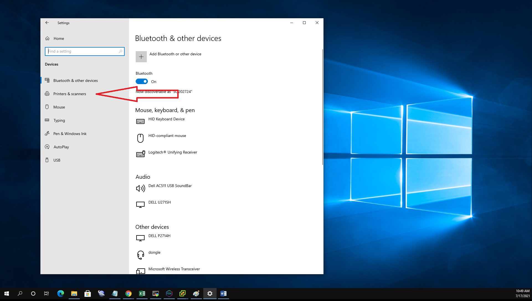Click the settings window vertical scrollbar
This screenshot has height=301, width=532.
point(322,107)
